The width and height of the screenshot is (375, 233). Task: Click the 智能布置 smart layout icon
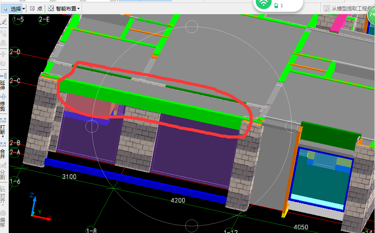[51, 9]
